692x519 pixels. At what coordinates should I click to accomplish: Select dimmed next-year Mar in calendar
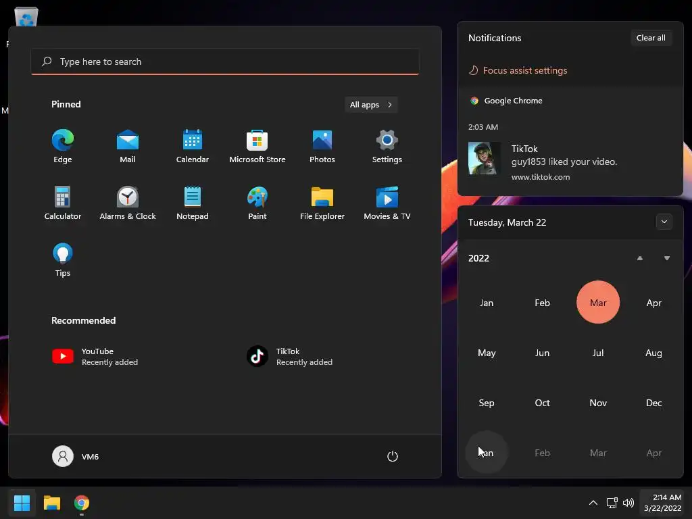point(598,453)
